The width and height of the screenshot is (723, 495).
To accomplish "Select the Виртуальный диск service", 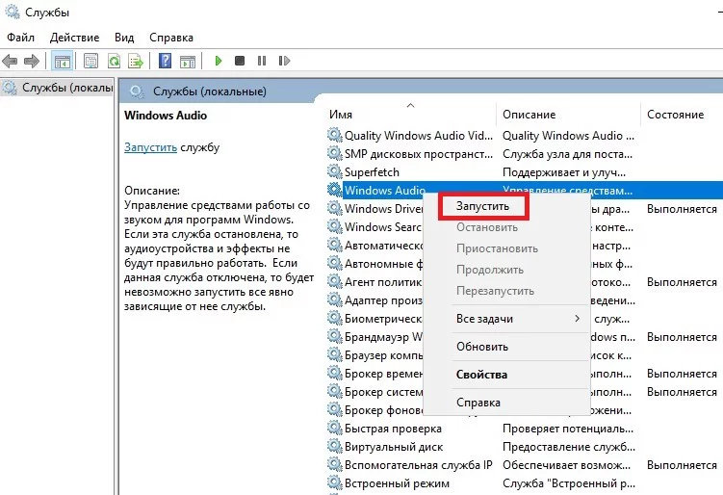I will [x=394, y=447].
